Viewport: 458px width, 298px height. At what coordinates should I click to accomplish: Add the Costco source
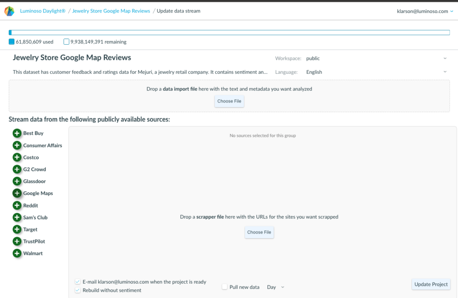(17, 157)
